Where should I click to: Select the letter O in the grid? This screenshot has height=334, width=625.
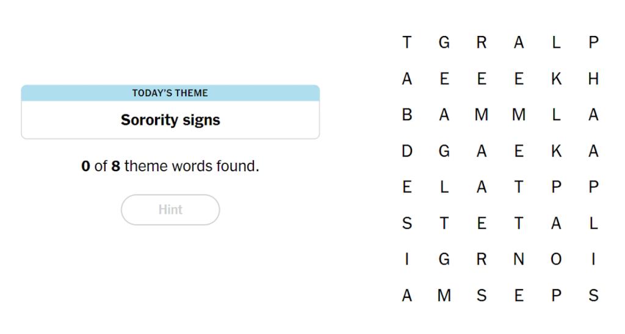click(556, 260)
